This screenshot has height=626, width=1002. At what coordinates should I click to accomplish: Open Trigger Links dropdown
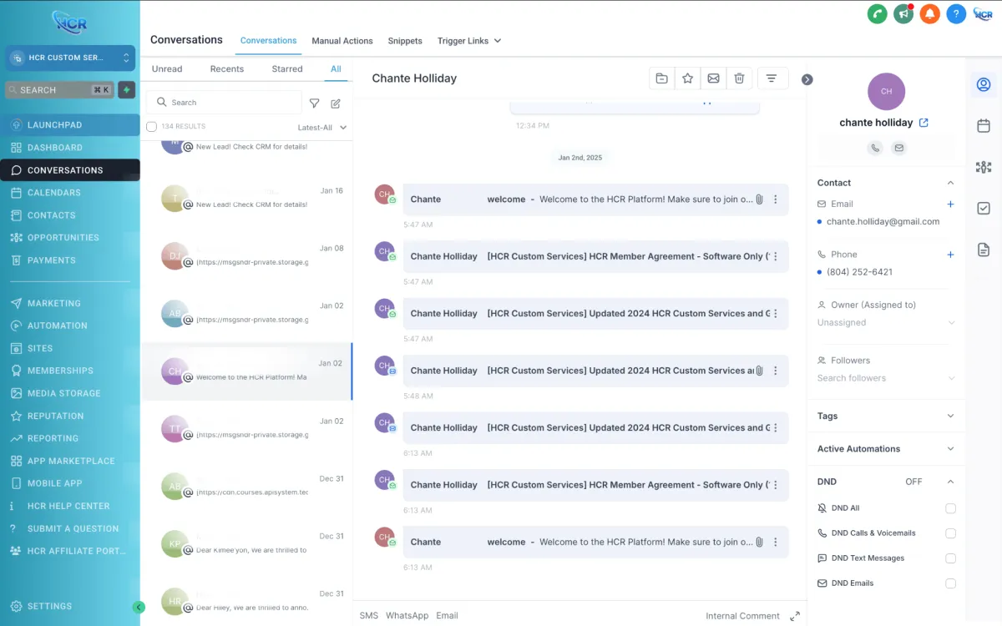click(469, 41)
